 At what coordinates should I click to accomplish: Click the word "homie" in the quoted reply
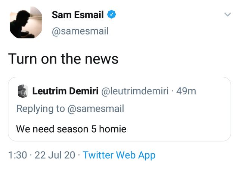[x=113, y=129]
